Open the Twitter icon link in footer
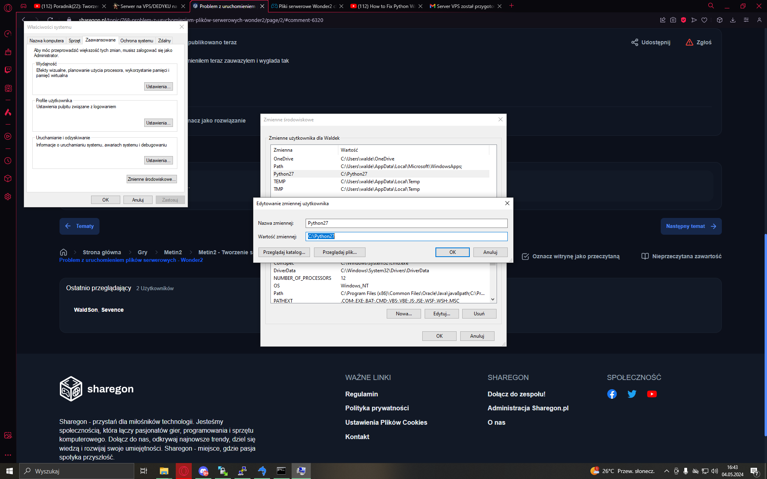 (x=632, y=394)
